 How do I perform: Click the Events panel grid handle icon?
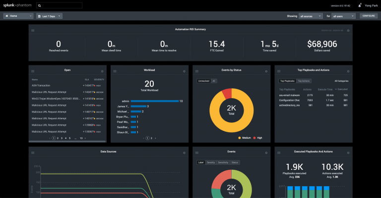[197, 152]
